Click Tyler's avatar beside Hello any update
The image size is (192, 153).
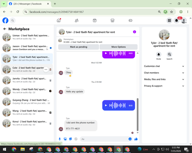(61, 92)
